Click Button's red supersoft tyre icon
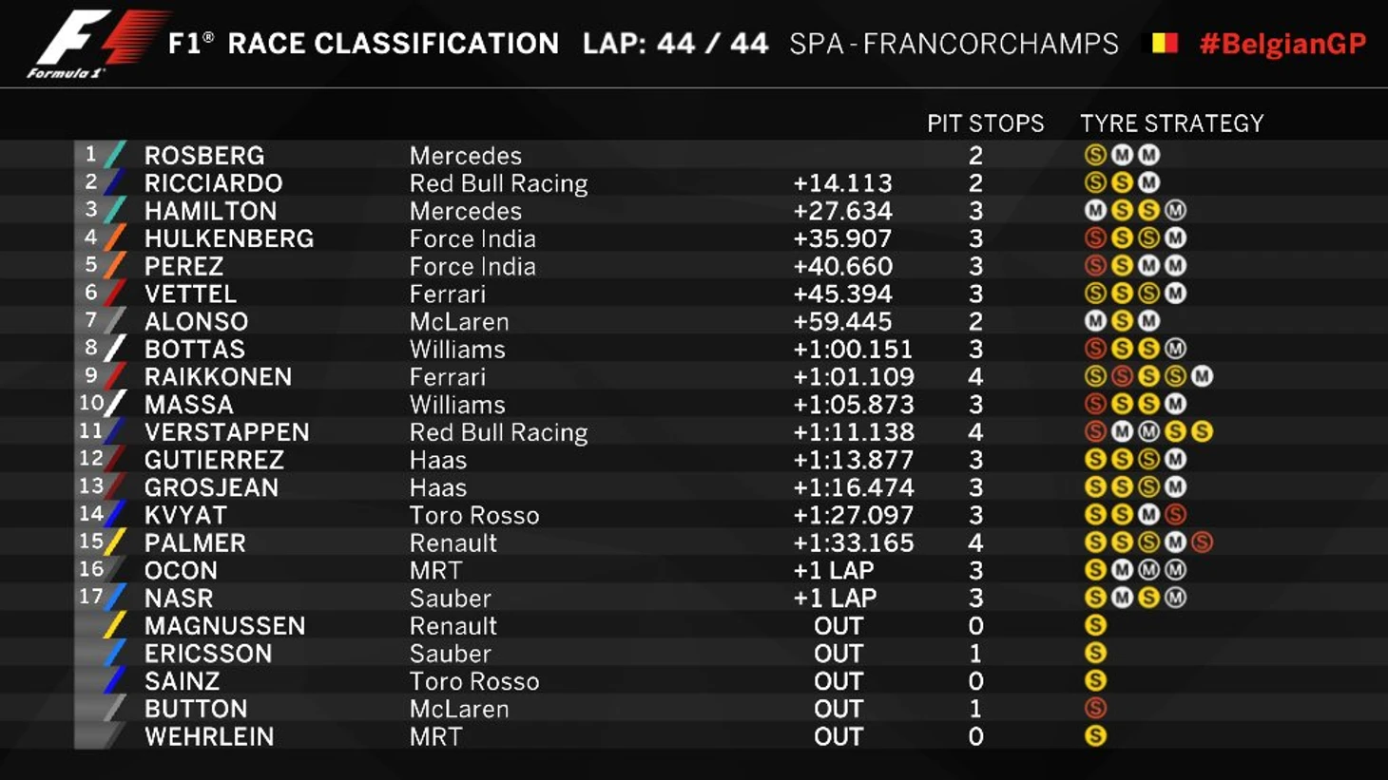The image size is (1388, 780). tap(1095, 708)
